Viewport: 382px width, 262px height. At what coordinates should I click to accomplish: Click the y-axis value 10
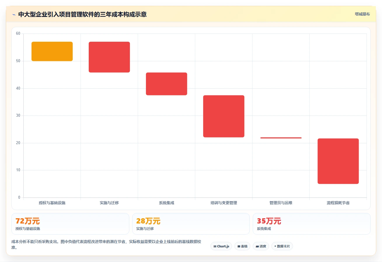pos(18,170)
